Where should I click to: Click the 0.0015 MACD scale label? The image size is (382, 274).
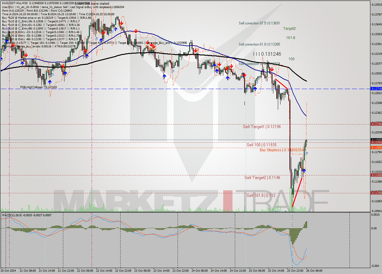(x=375, y=215)
